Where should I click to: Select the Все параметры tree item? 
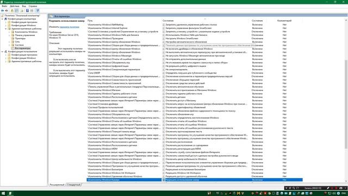tap(22, 48)
